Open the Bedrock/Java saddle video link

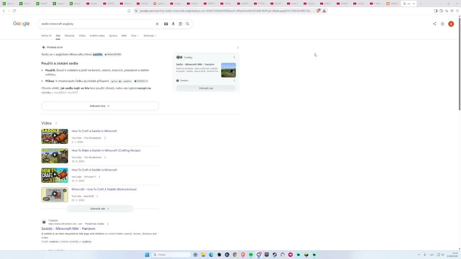104,189
